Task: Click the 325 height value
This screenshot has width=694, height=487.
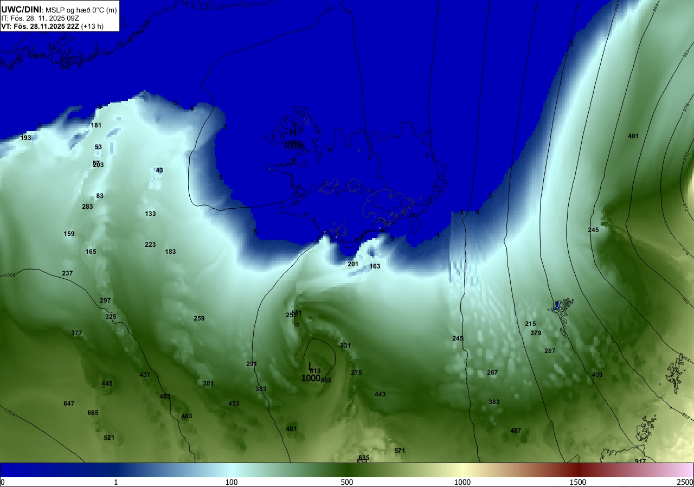Action: pos(111,317)
